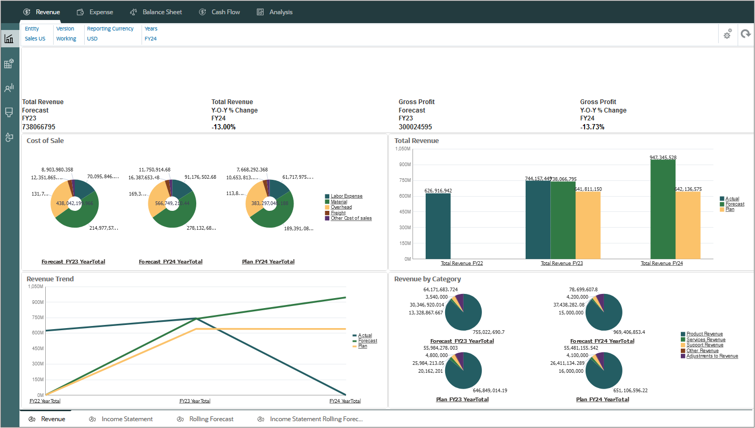Toggle the Plan series in Revenue Trend legend
The height and width of the screenshot is (428, 755).
(363, 346)
